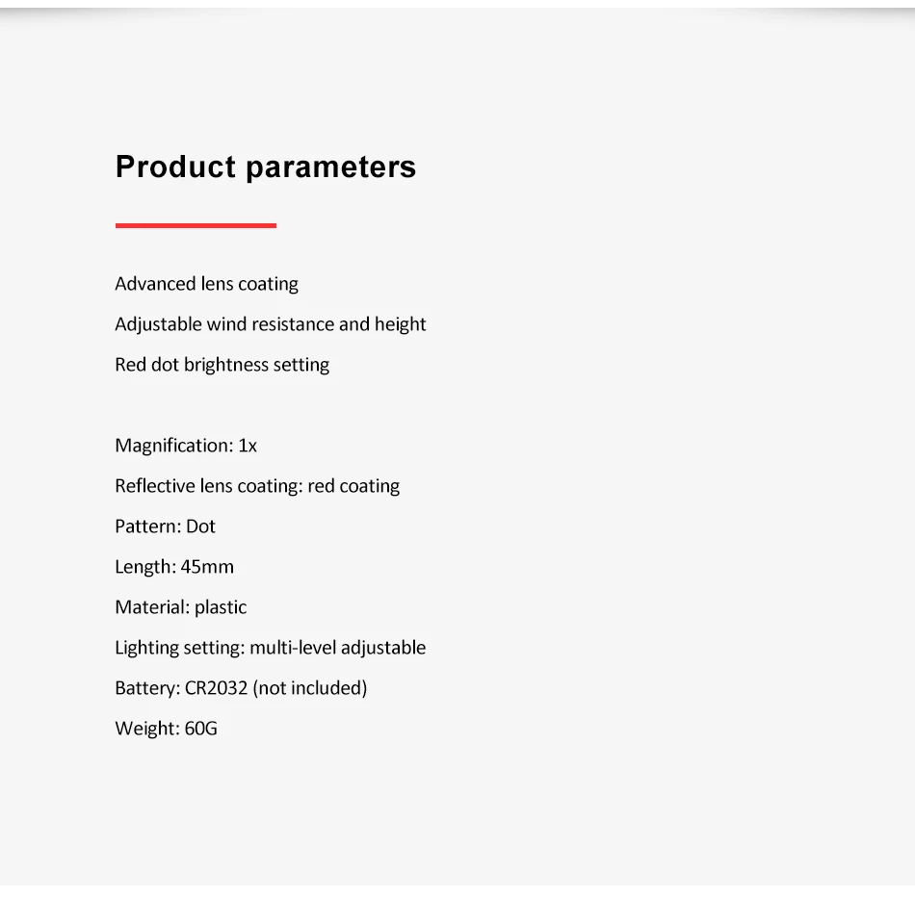Click the 45mm value

pos(207,567)
